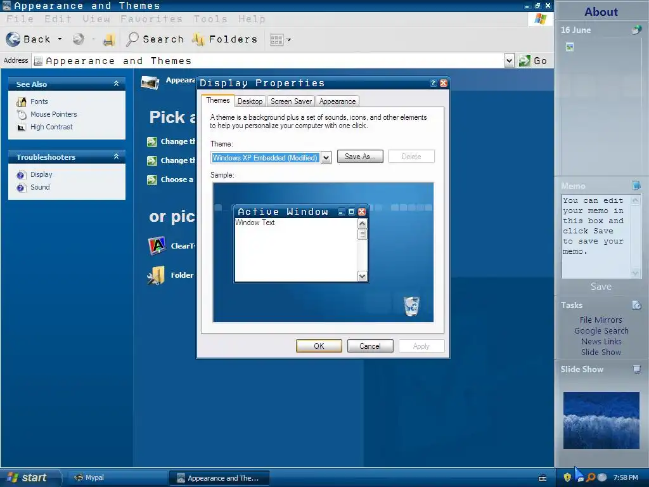Open Search from the Explorer toolbar
Screen dimensions: 649x487
[155, 39]
